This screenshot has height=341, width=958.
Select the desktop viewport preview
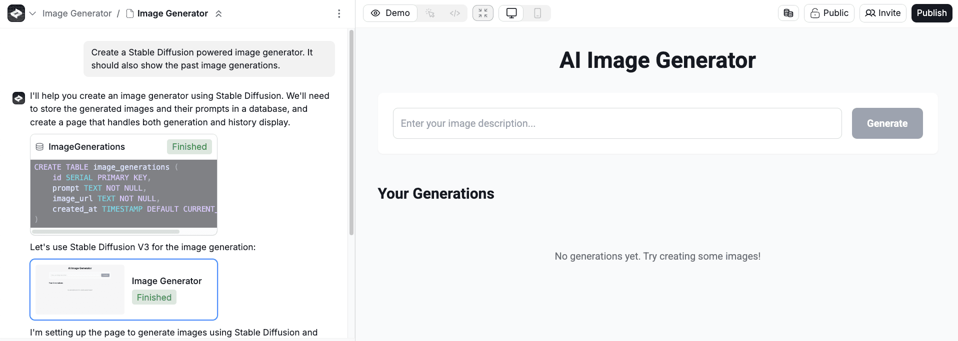511,13
